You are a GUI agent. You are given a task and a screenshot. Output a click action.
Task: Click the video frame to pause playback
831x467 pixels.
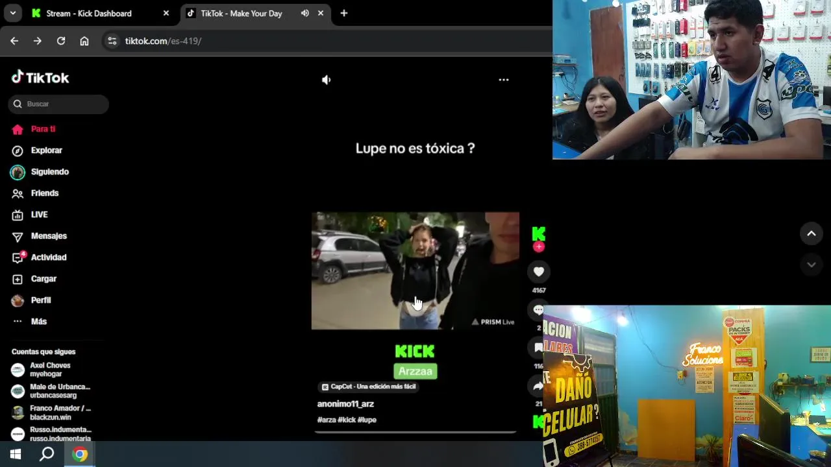click(415, 271)
